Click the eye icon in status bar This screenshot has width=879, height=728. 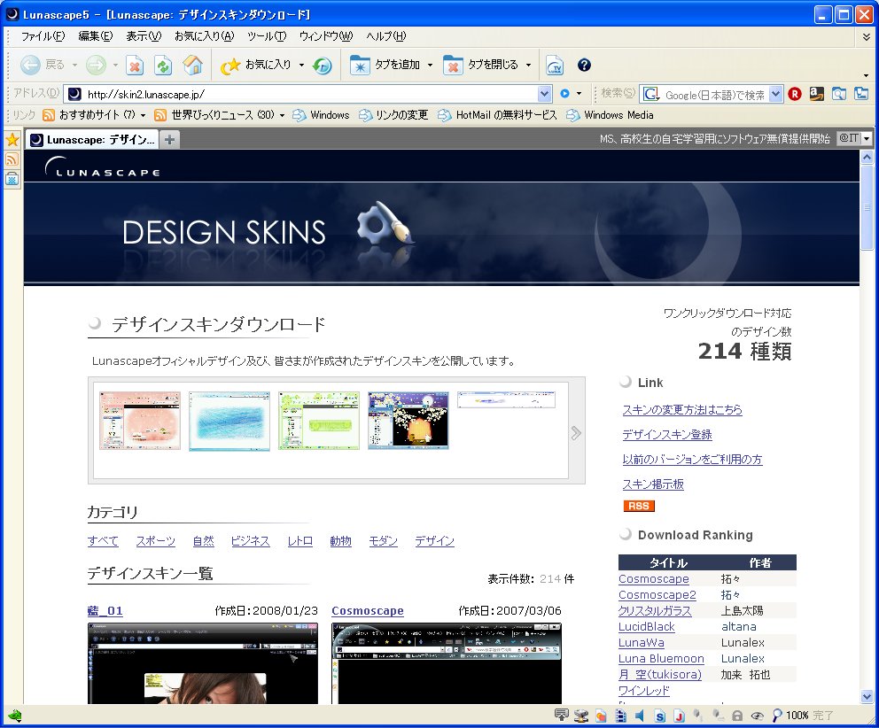(757, 716)
